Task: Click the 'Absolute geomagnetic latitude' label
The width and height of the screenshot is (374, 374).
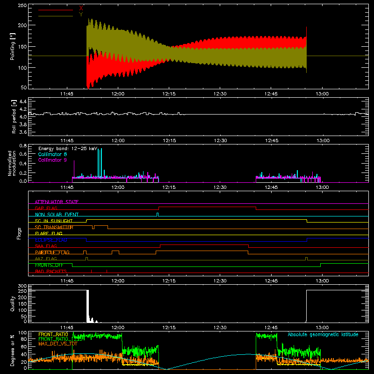Action: pyautogui.click(x=323, y=334)
